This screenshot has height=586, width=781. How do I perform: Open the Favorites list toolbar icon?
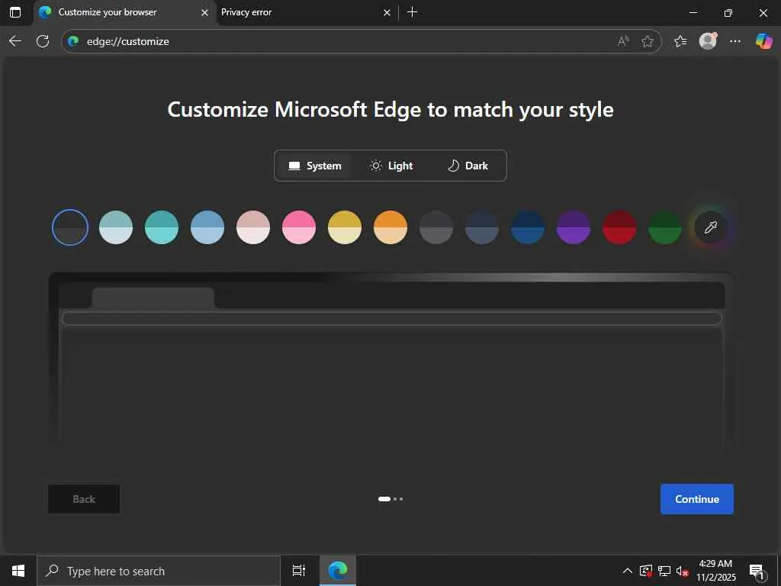point(680,41)
